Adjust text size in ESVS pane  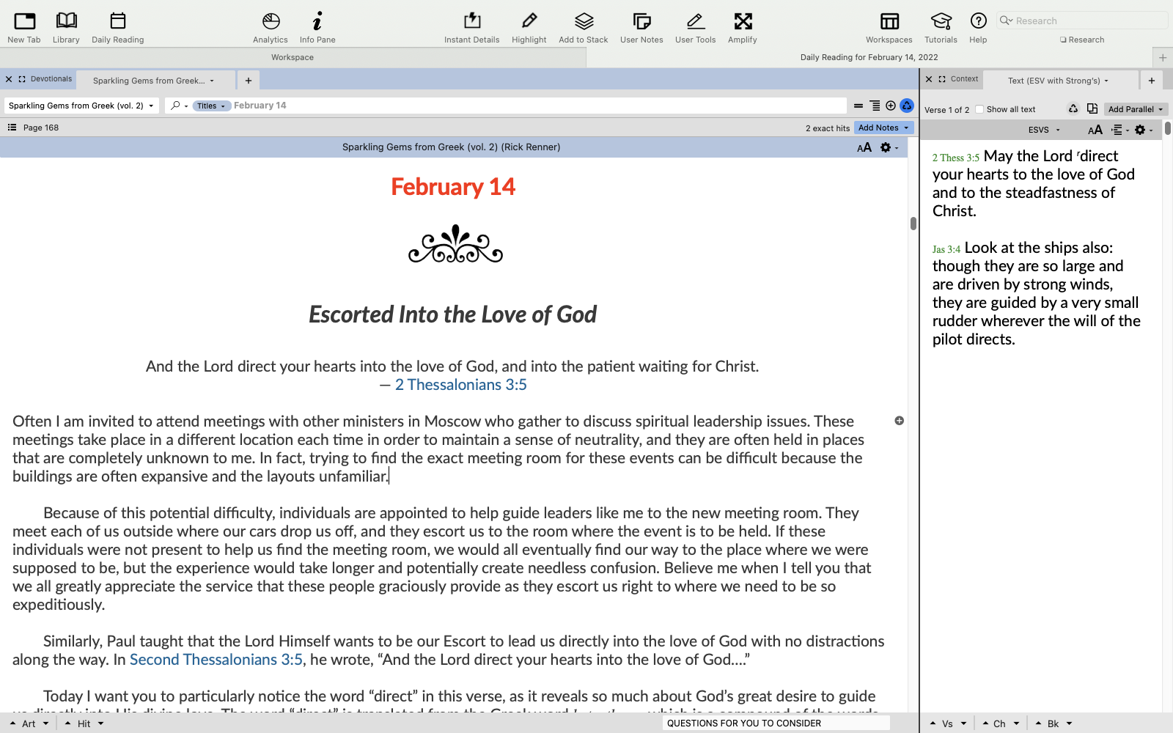click(1095, 130)
